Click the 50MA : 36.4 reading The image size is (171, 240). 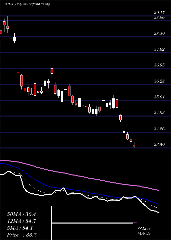21,214
